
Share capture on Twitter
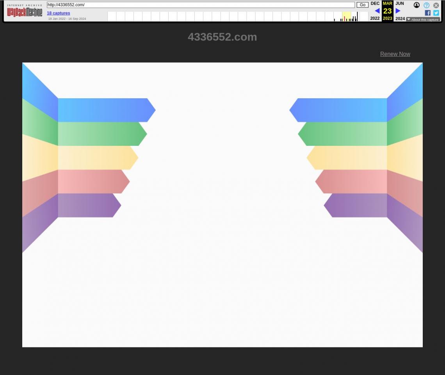tap(436, 13)
